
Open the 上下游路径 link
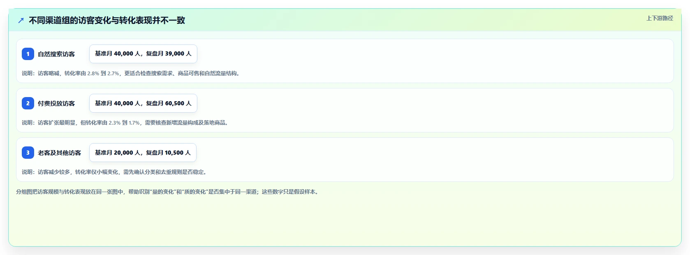coord(660,18)
